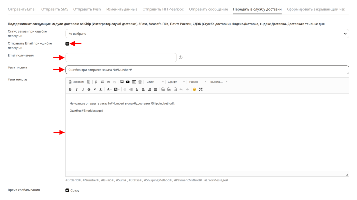Click the #OrderId# variable text

(73, 180)
